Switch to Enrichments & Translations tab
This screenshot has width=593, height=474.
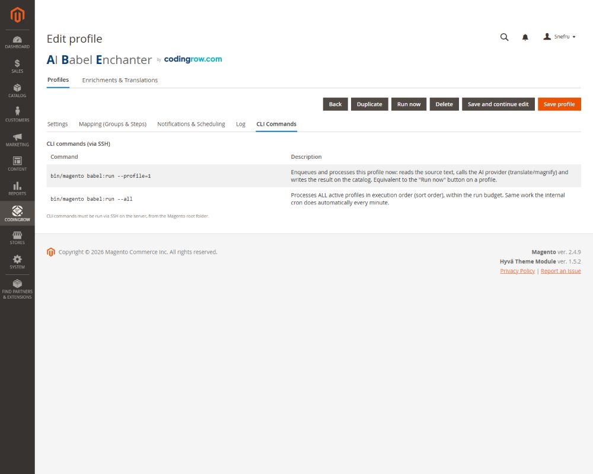120,80
